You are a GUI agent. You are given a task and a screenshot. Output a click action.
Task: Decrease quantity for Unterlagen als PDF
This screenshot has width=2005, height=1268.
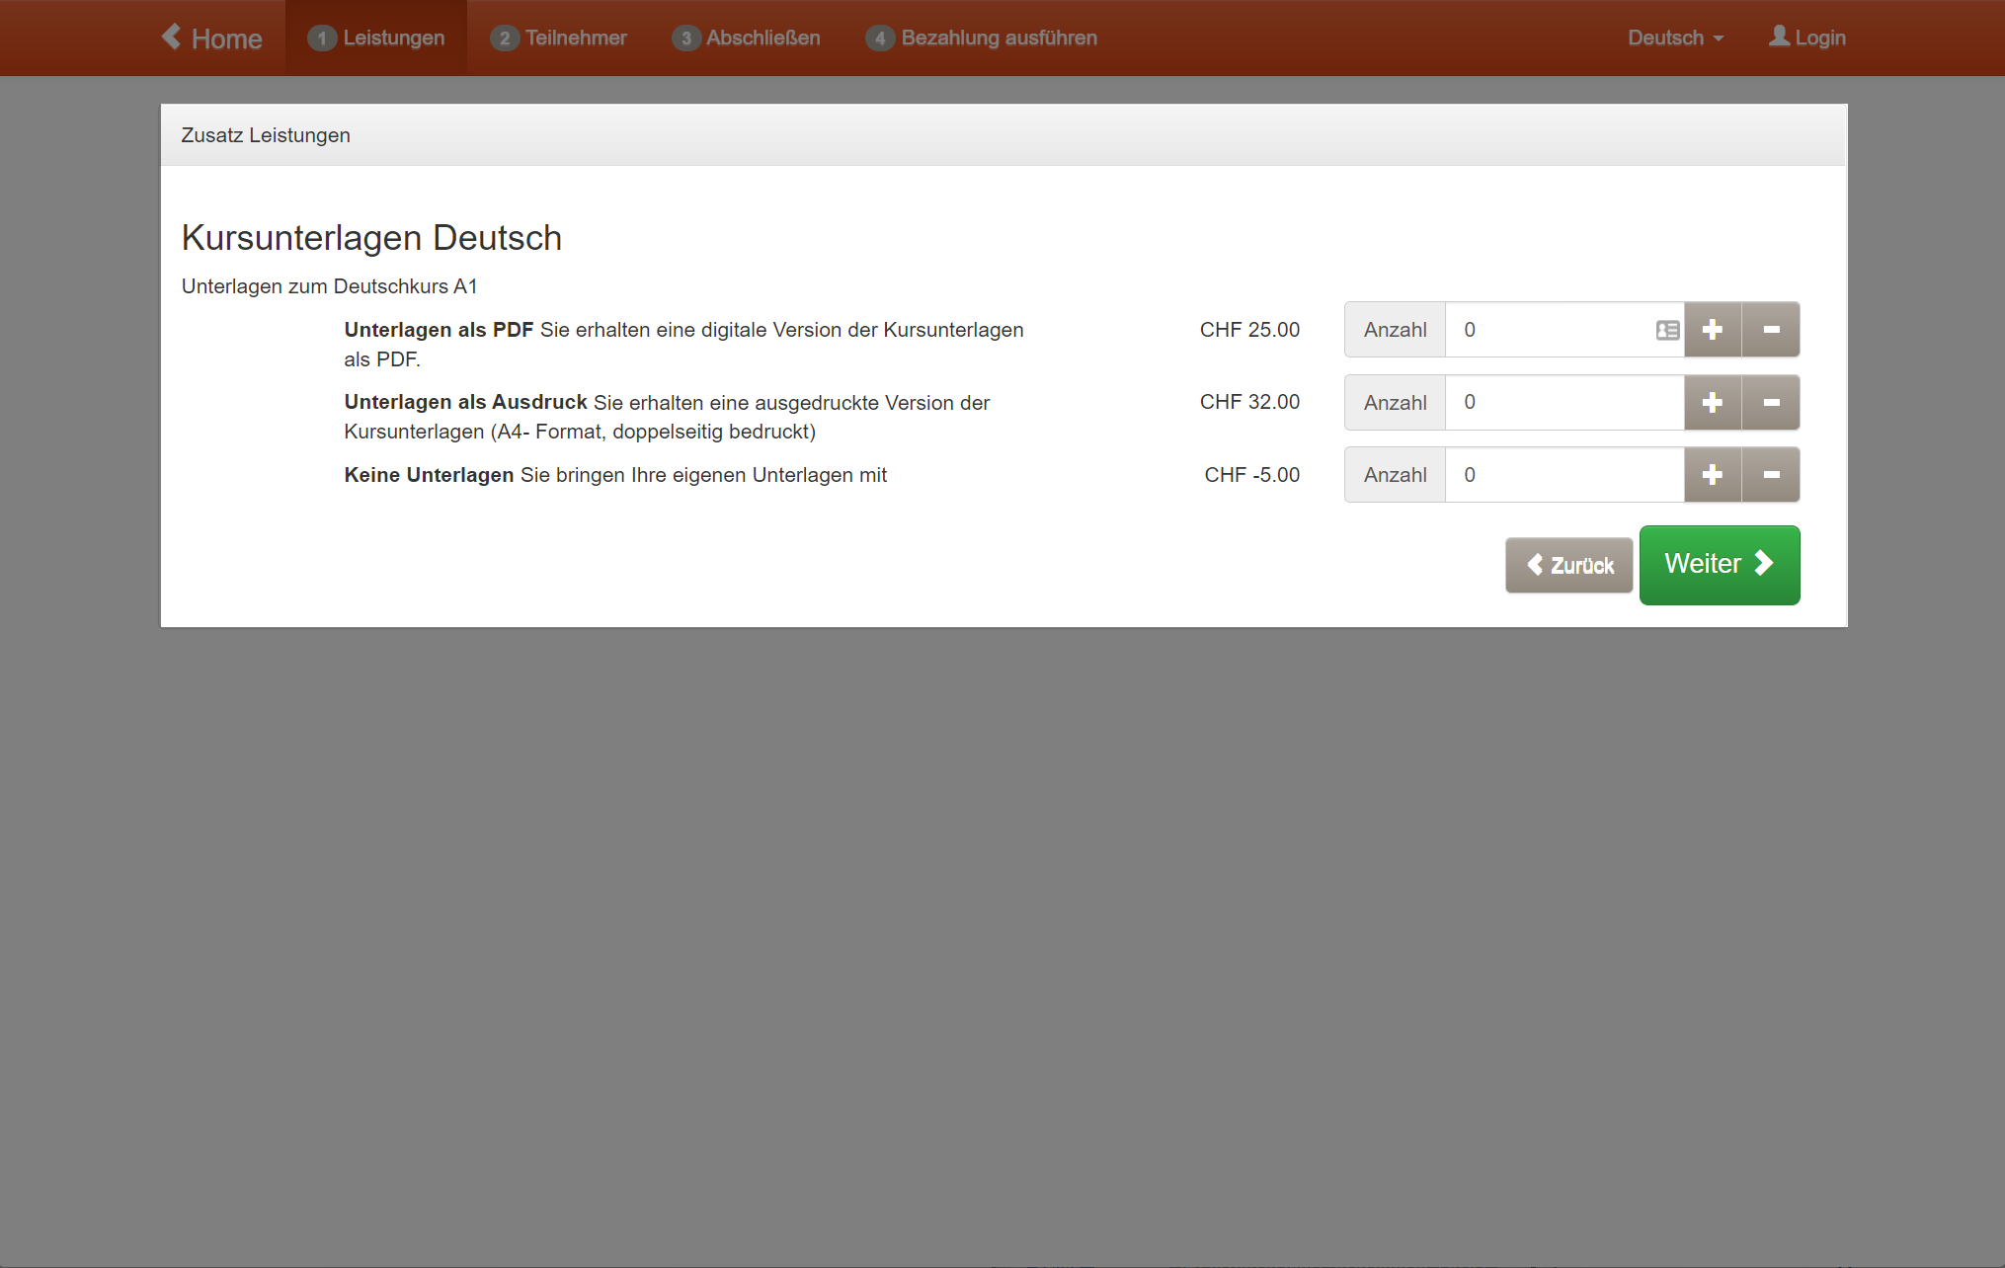(x=1770, y=330)
